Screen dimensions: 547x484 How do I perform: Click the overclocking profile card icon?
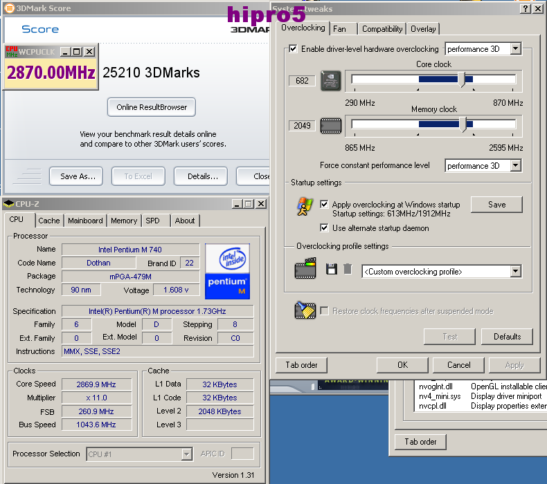pyautogui.click(x=305, y=269)
